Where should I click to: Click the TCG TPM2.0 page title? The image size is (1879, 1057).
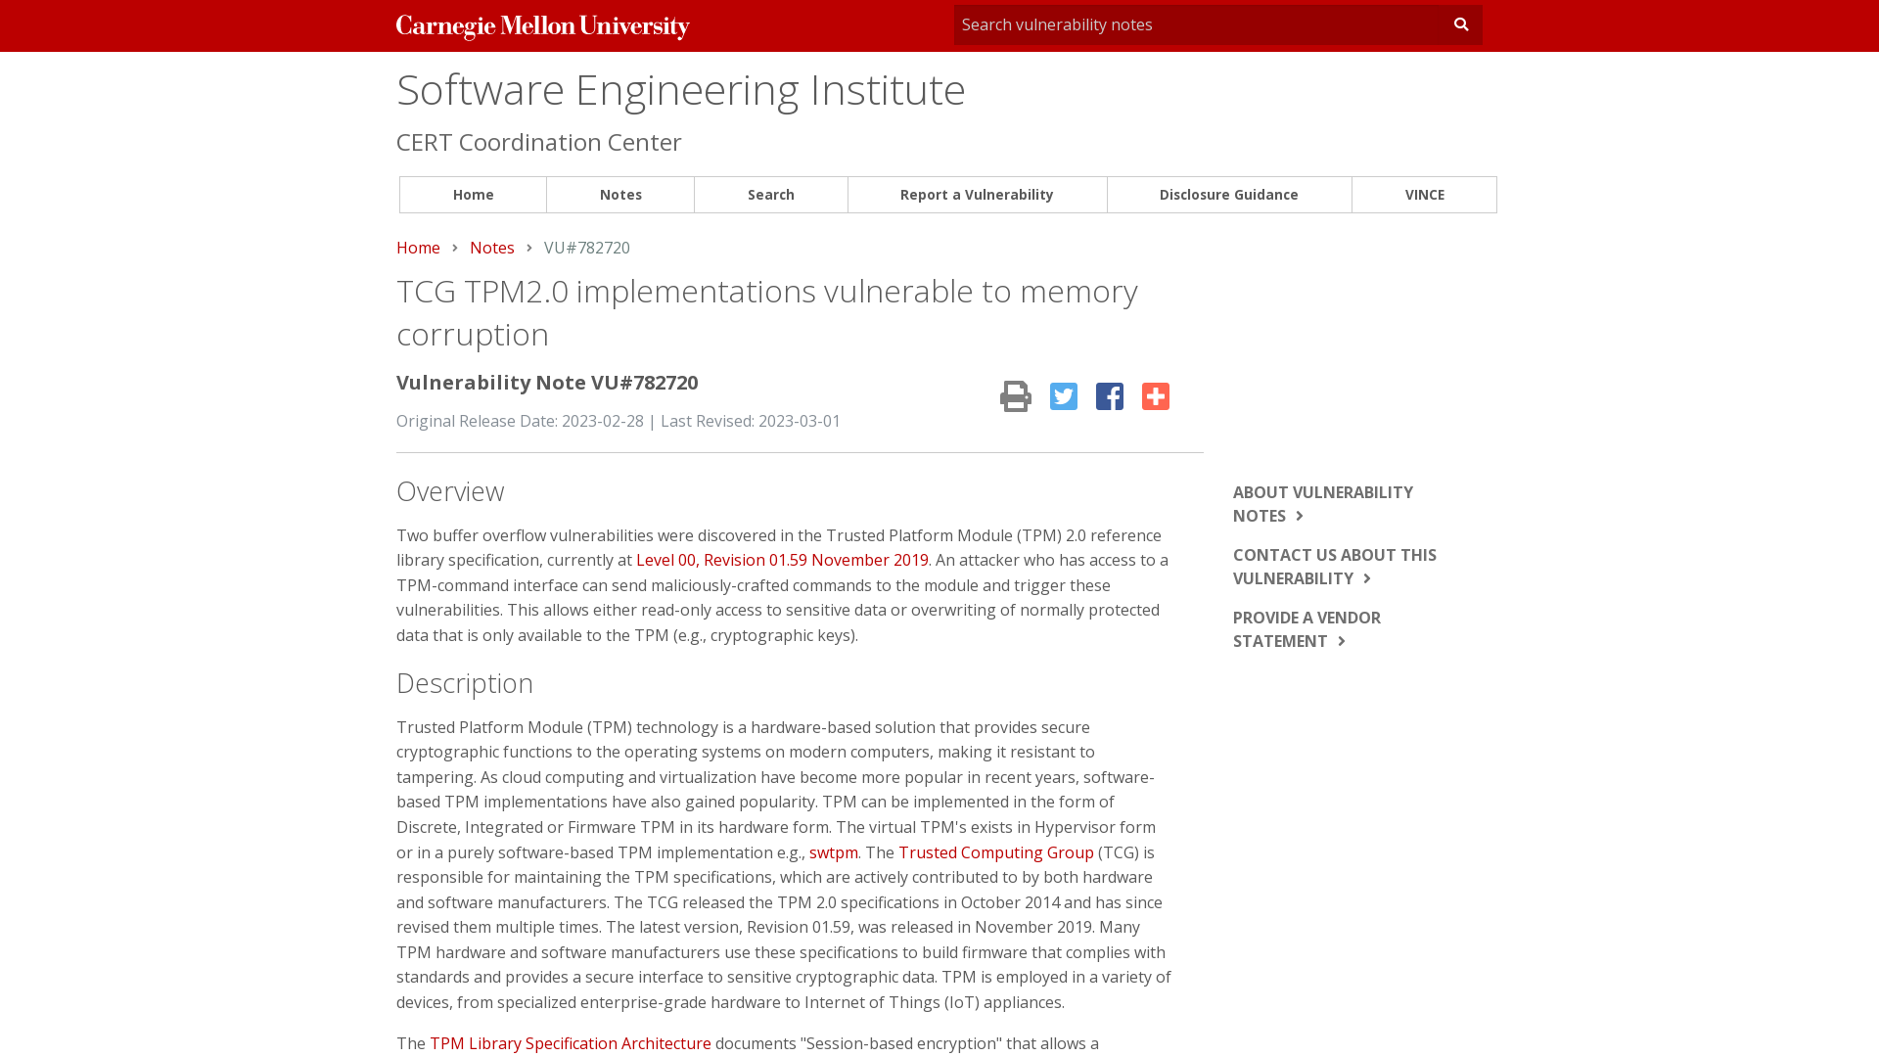[767, 312]
